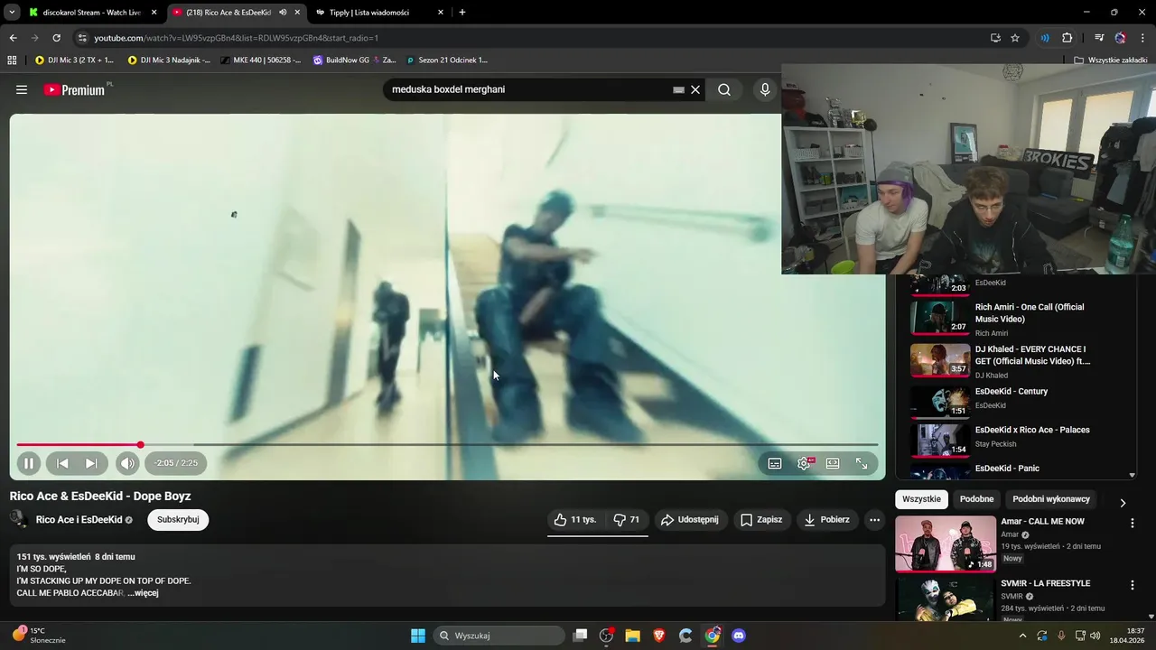Open options menu for Amar - CALL ME NOW
The image size is (1156, 650).
(x=1133, y=523)
